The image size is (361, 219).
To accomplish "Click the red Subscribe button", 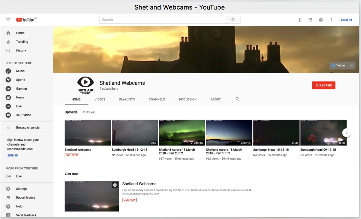I will [x=324, y=85].
